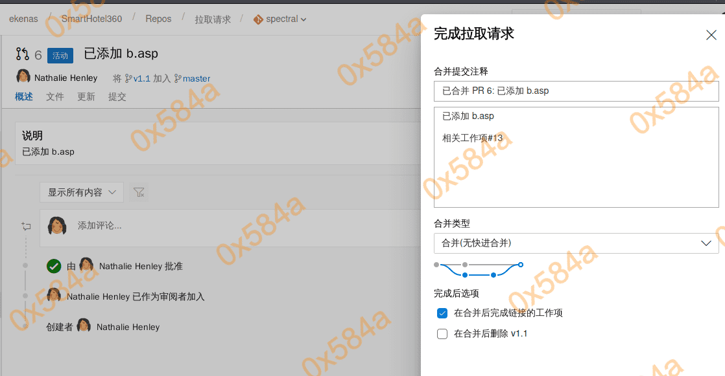Switch to the 提交 tab
Viewport: 725px width, 376px height.
click(x=117, y=96)
